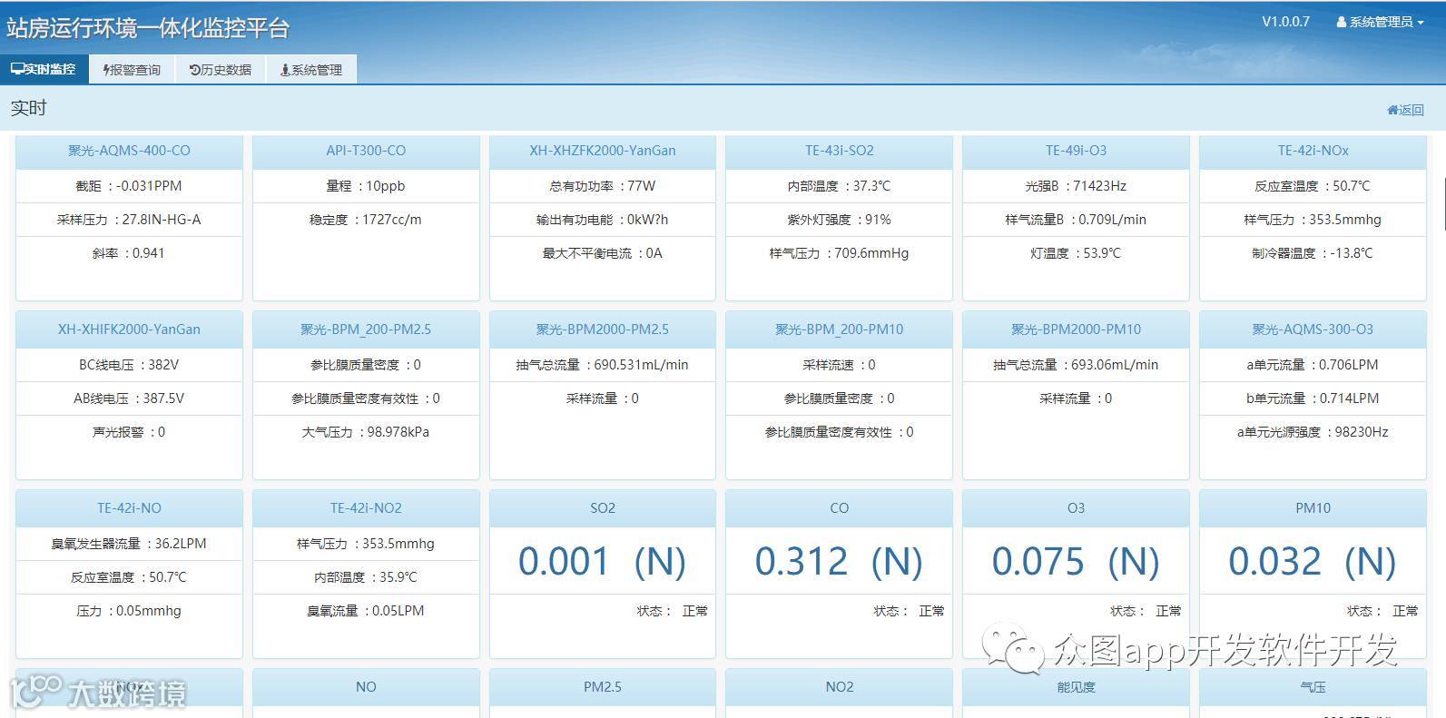Select the XH-XHIFK2000-YanGan card header

coord(129,329)
